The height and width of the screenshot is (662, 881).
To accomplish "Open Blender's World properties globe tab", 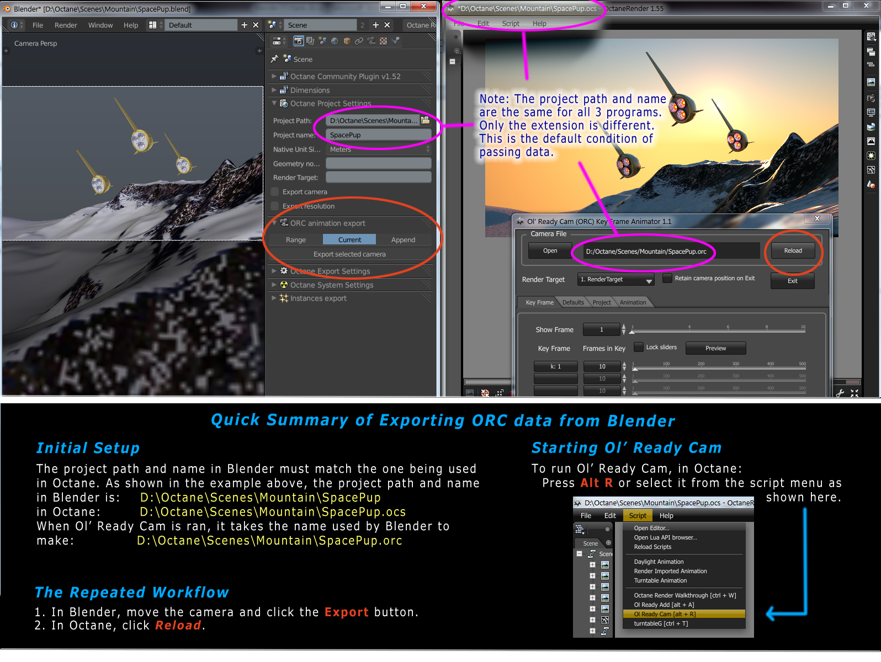I will click(x=335, y=41).
